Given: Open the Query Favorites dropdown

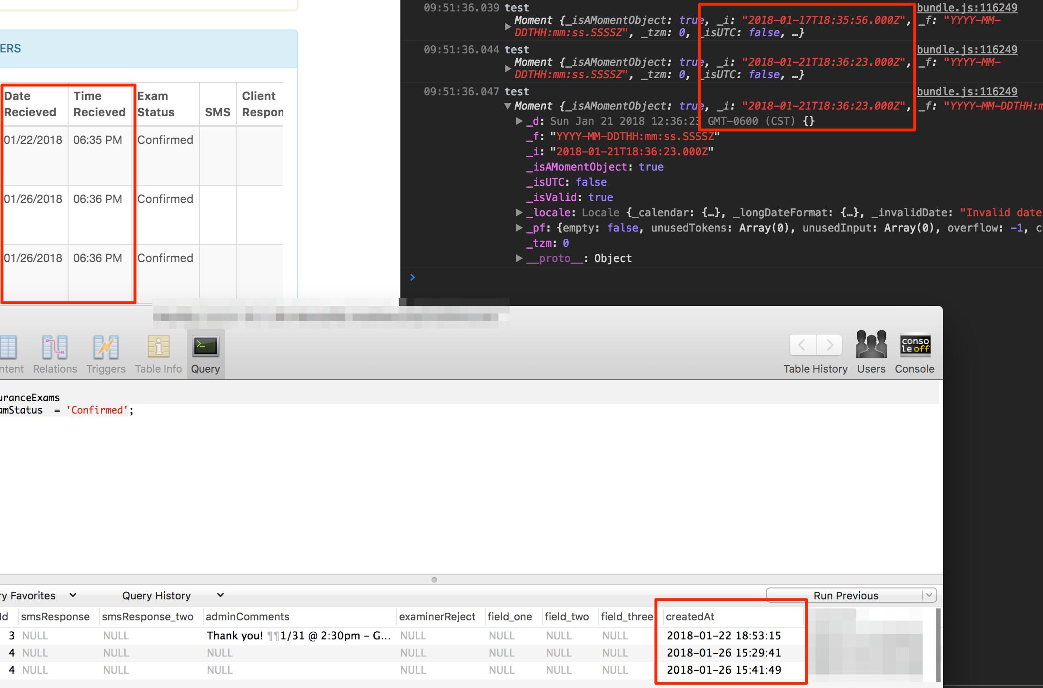Looking at the screenshot, I should (x=73, y=595).
